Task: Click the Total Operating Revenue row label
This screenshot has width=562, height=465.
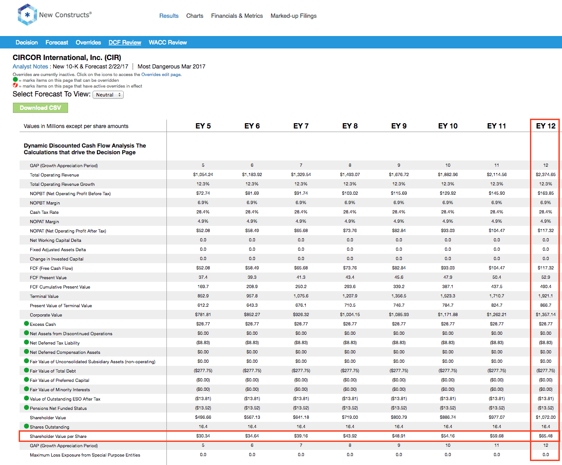Action: click(54, 175)
